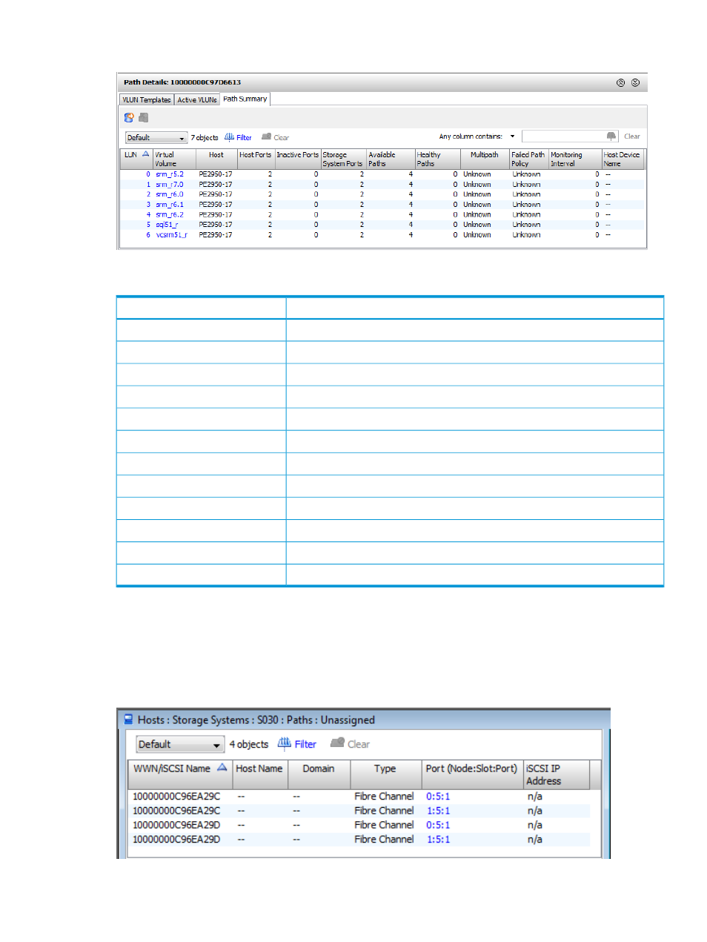Viewport: 707px width, 942px height.
Task: Click the LUN column sort arrow
Action: [x=145, y=154]
